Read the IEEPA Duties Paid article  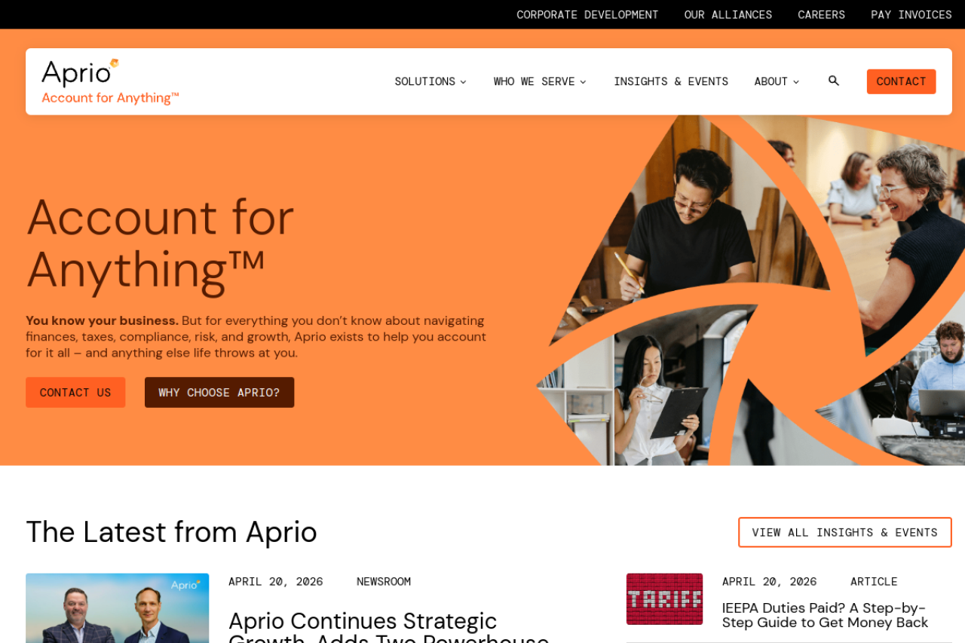click(x=826, y=615)
